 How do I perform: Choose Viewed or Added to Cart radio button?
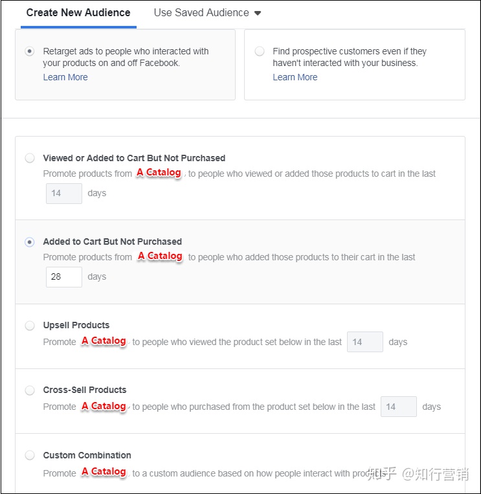(x=30, y=158)
